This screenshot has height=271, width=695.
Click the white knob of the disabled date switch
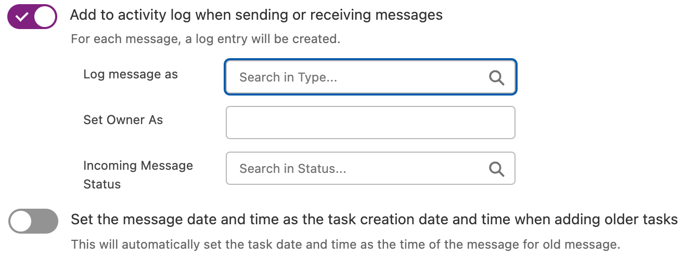[21, 222]
